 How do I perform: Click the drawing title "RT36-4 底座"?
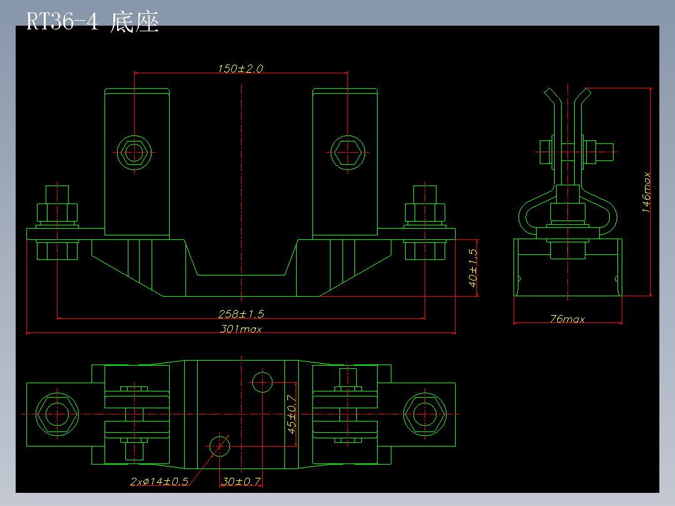tap(93, 21)
